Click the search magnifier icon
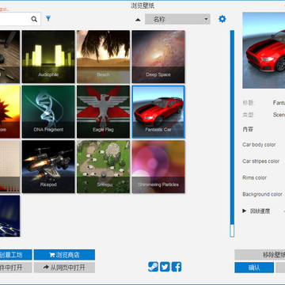Screen dimensions: 285x285 coord(34,19)
